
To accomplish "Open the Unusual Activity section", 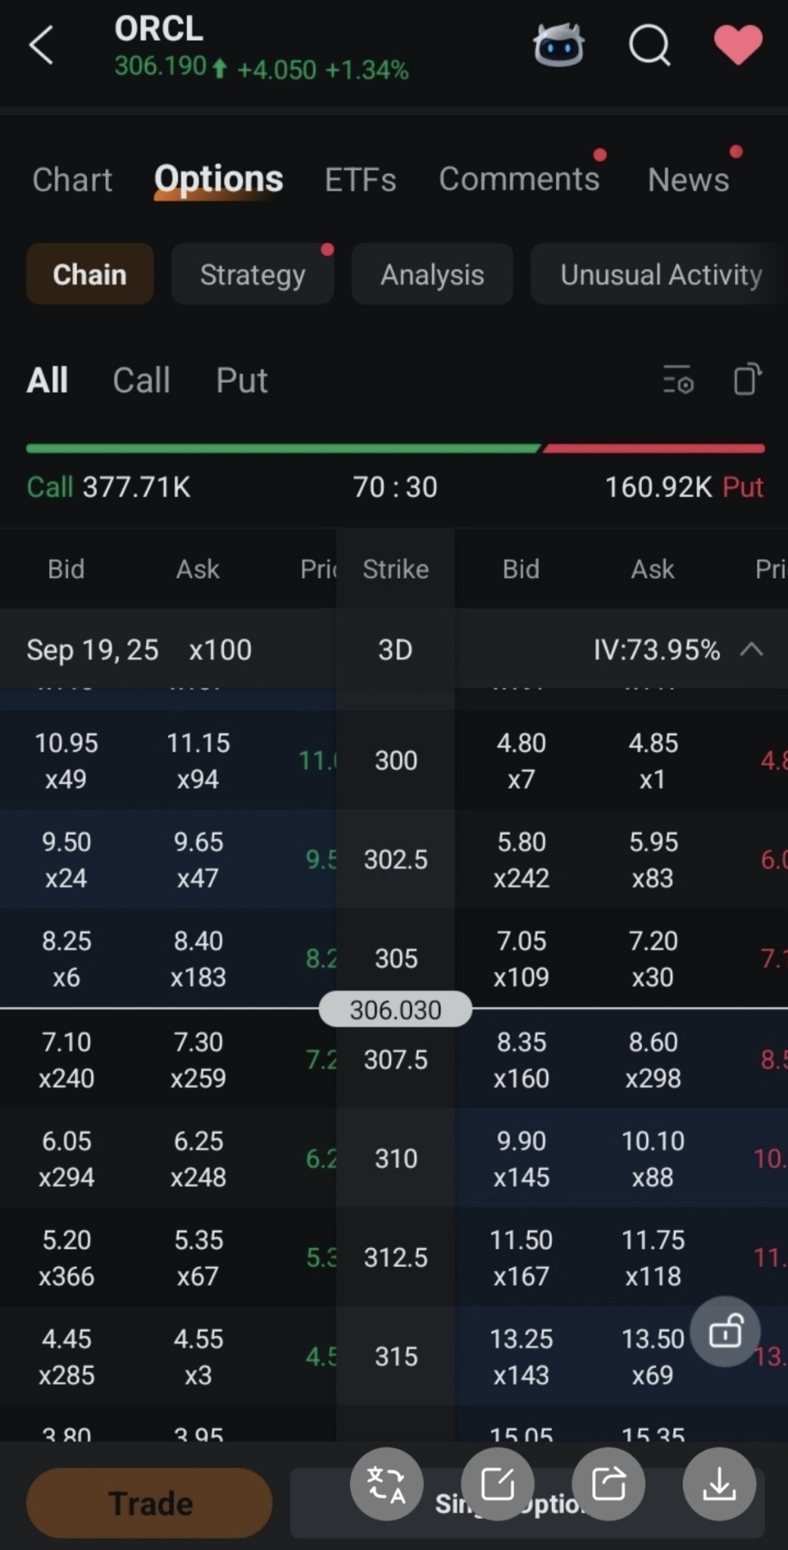I will point(659,274).
